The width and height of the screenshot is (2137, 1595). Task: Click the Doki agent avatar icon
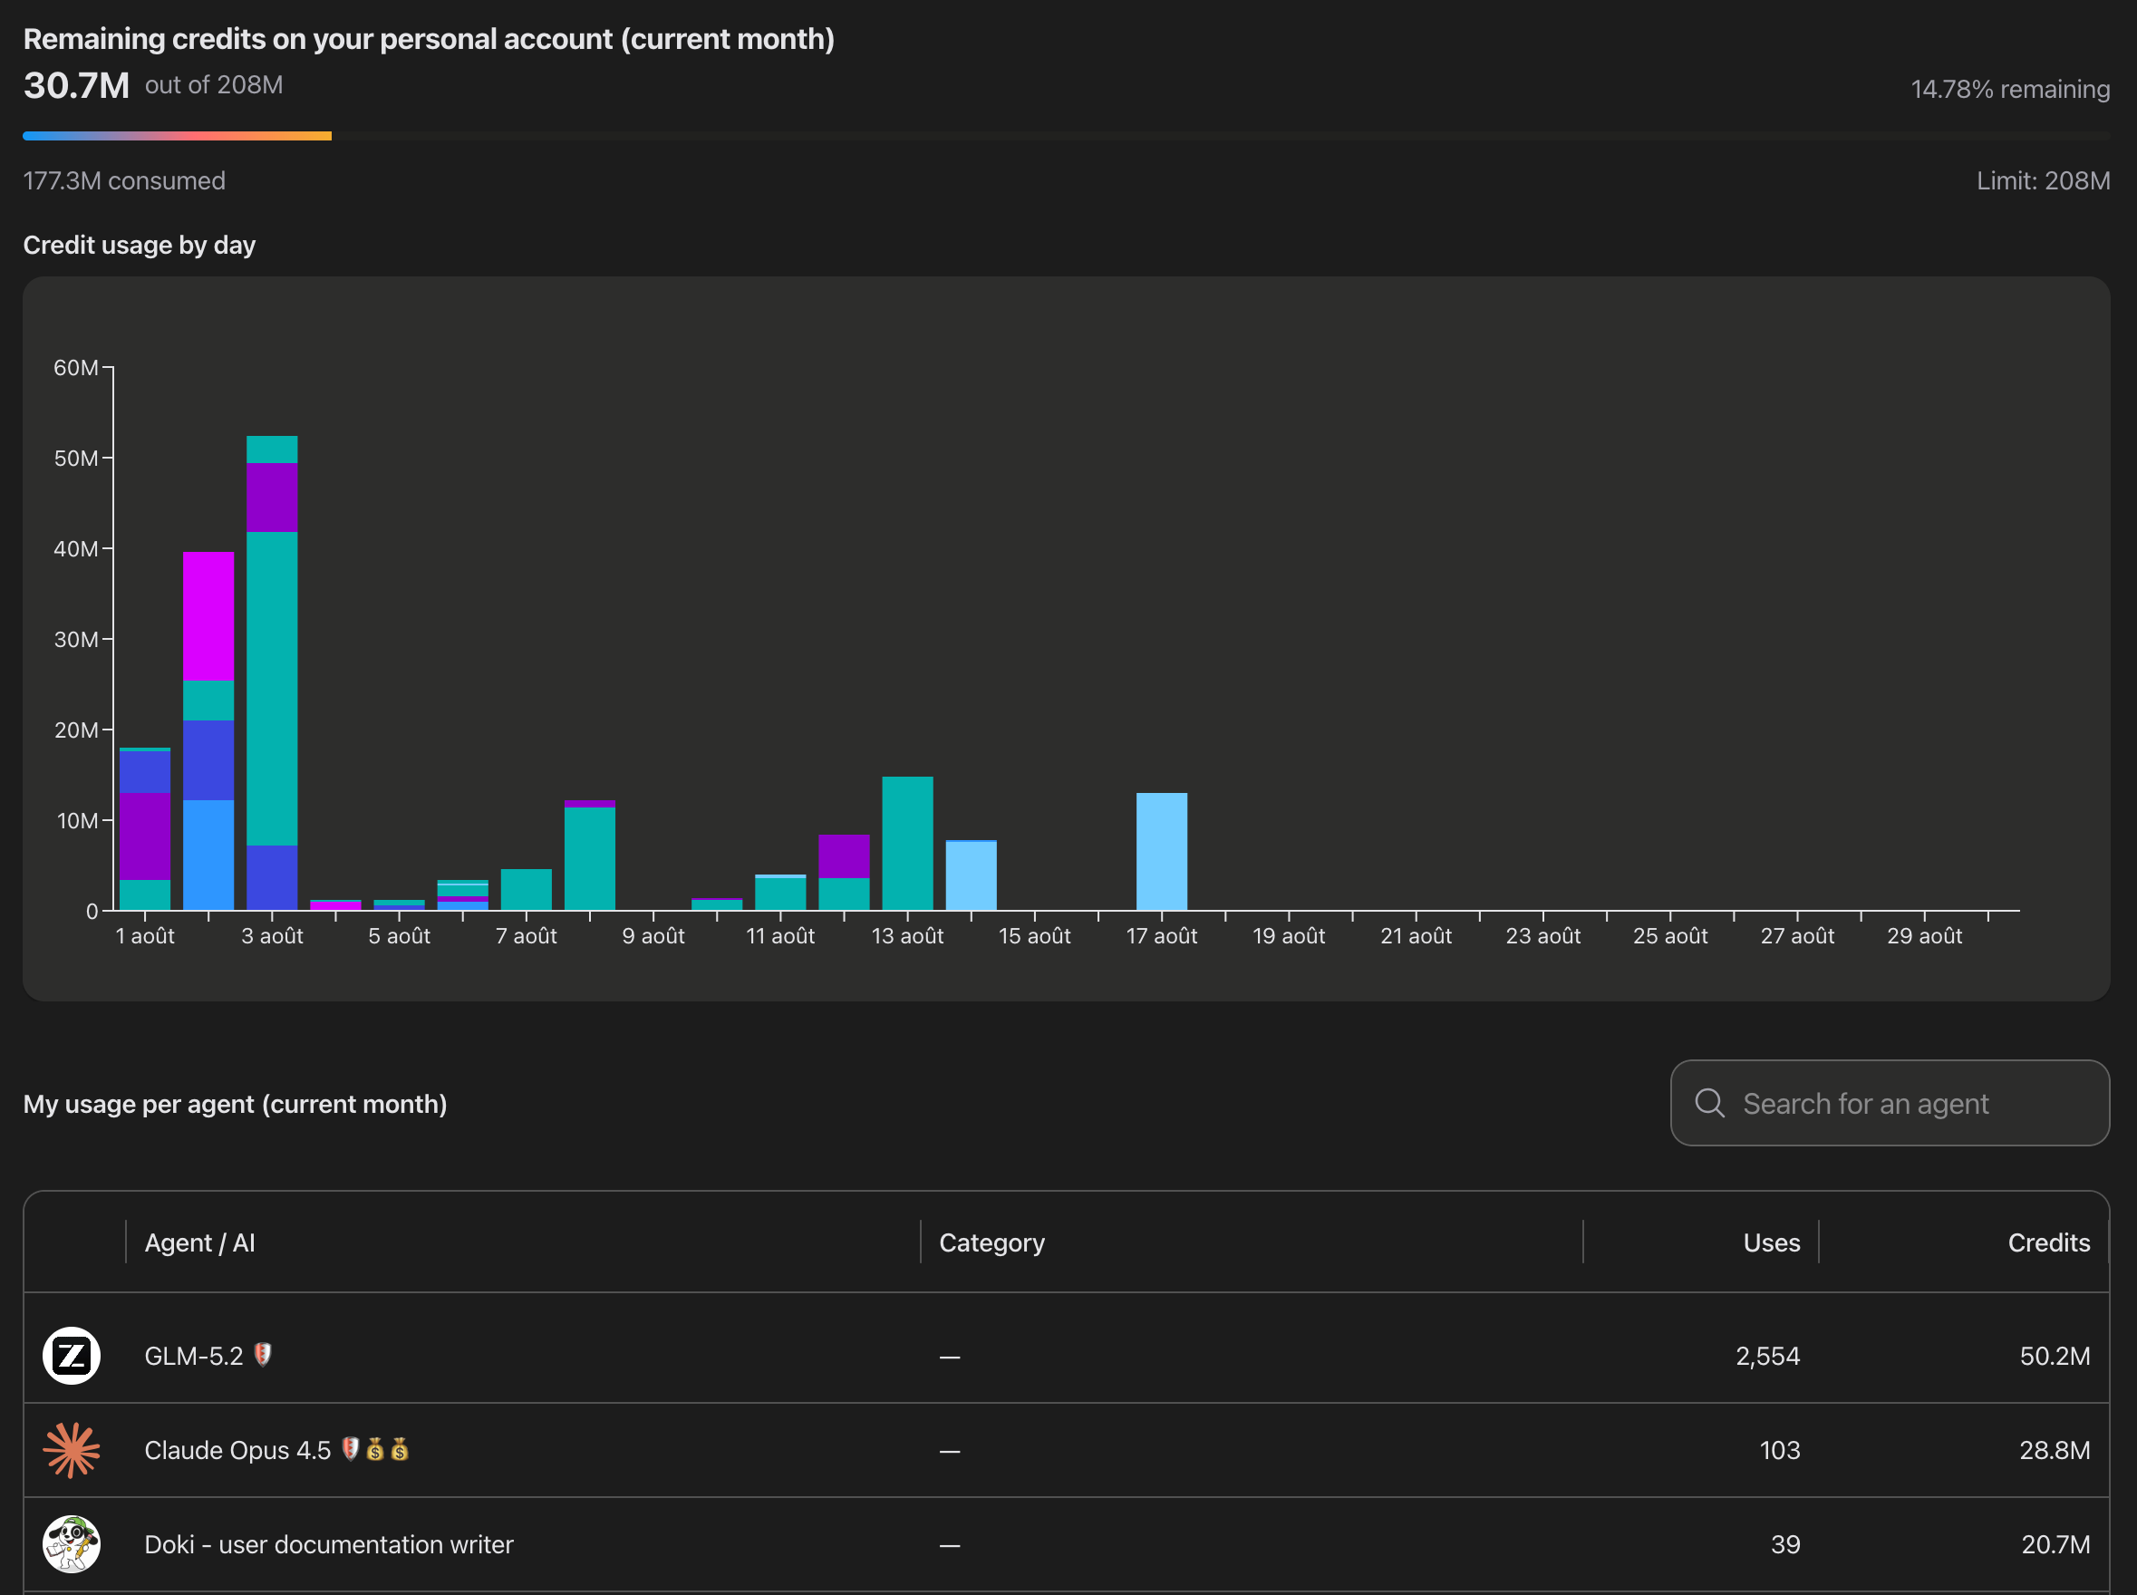72,1544
